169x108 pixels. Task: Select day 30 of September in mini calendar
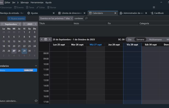point(30,51)
